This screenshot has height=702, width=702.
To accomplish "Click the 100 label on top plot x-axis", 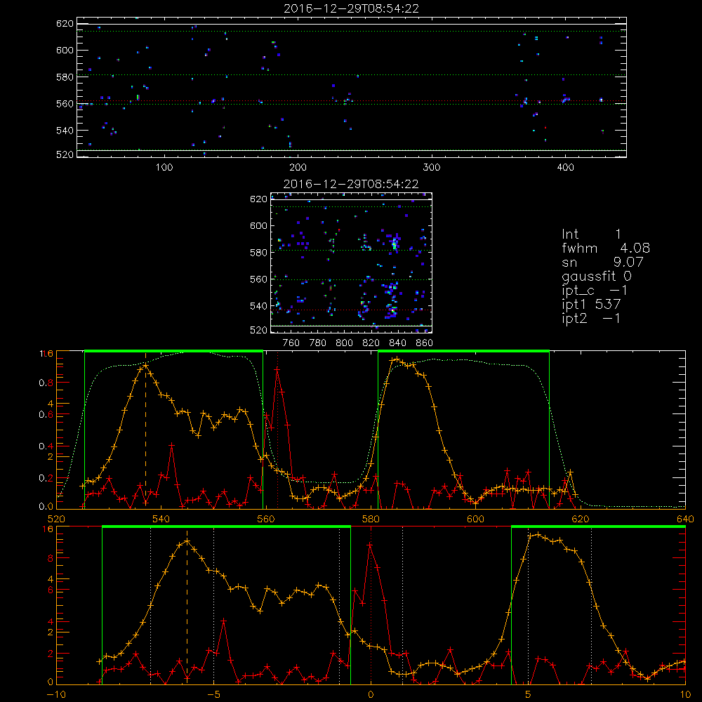I will tap(164, 167).
